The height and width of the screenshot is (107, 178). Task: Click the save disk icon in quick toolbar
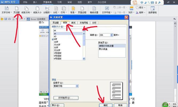pos(6,19)
